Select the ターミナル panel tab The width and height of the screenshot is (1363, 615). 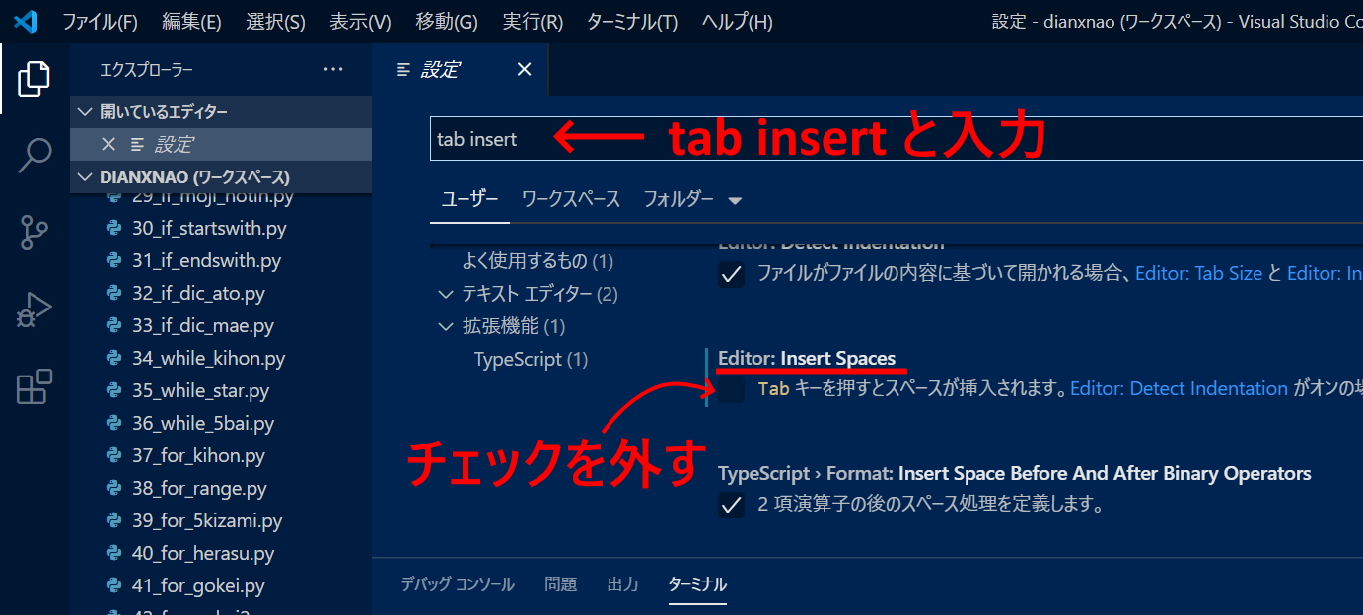[697, 584]
